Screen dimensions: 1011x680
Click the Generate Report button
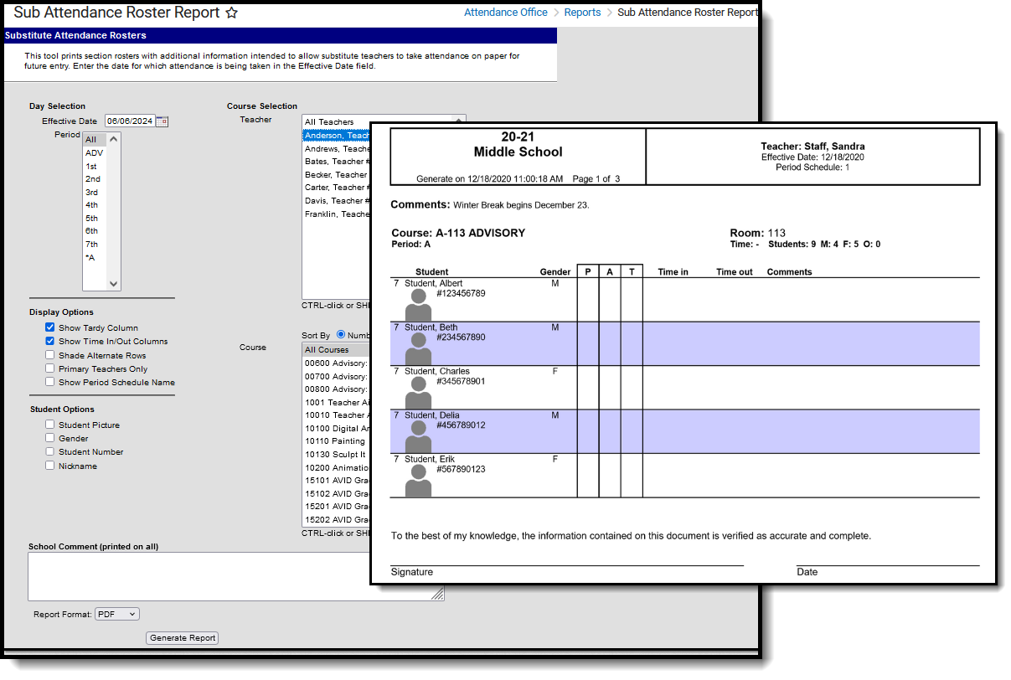point(183,638)
